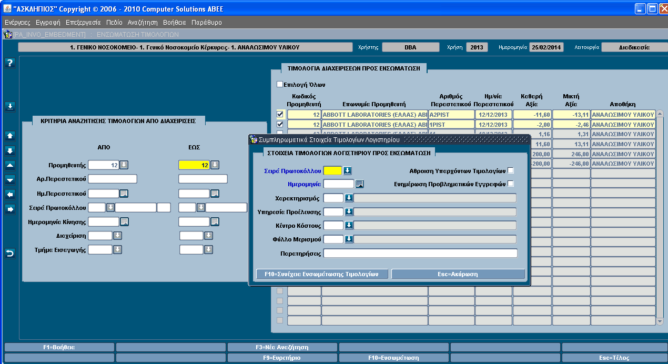The image size is (668, 364).
Task: Open Χαρακτηρισμός value list
Action: tap(348, 198)
